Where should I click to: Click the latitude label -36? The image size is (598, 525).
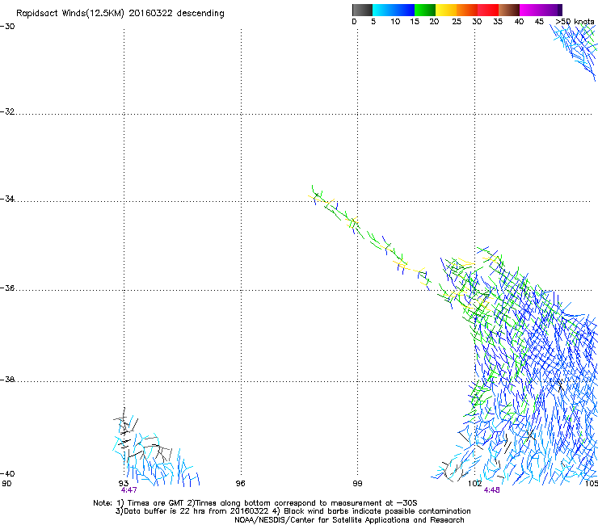pyautogui.click(x=7, y=288)
